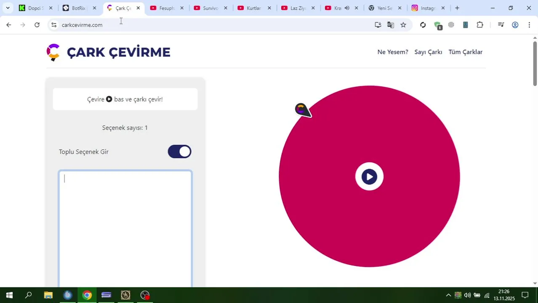The height and width of the screenshot is (303, 538).
Task: Open the Extensions puzzle menu
Action: [480, 25]
